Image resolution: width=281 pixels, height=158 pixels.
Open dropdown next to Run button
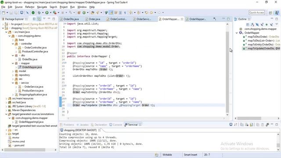(x=50, y=13)
